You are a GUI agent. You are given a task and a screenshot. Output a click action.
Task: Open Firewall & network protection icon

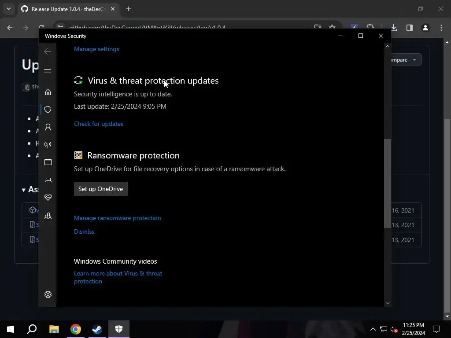coord(48,144)
